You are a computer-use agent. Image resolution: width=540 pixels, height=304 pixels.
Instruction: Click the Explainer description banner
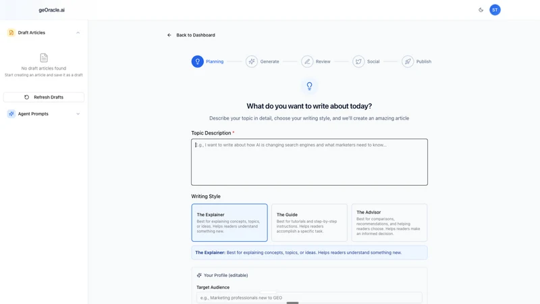(x=309, y=253)
